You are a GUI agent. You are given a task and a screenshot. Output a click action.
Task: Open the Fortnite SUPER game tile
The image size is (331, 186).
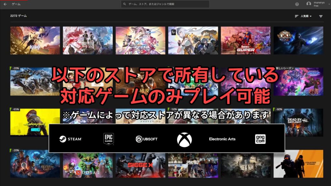(x=246, y=40)
